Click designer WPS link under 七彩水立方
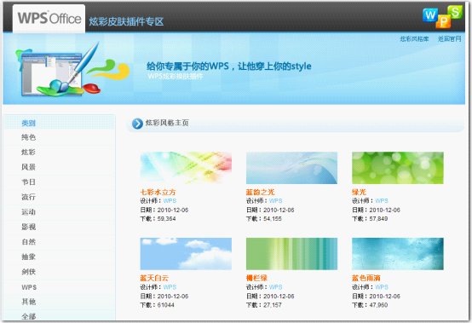Screen dimensions: 472x323 [170, 201]
